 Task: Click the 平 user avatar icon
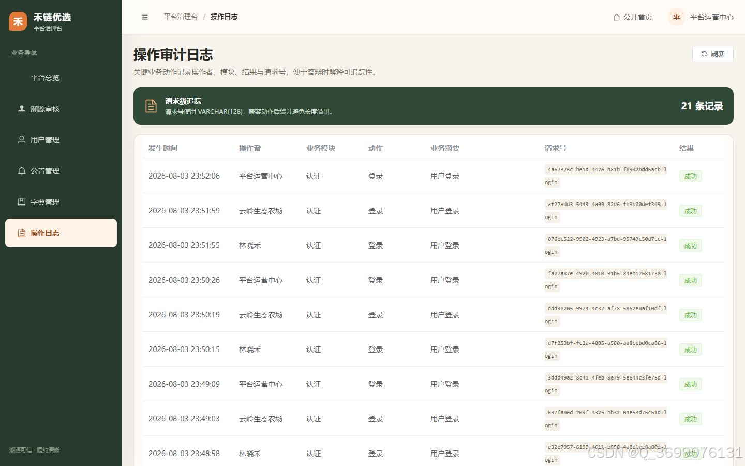(x=677, y=17)
